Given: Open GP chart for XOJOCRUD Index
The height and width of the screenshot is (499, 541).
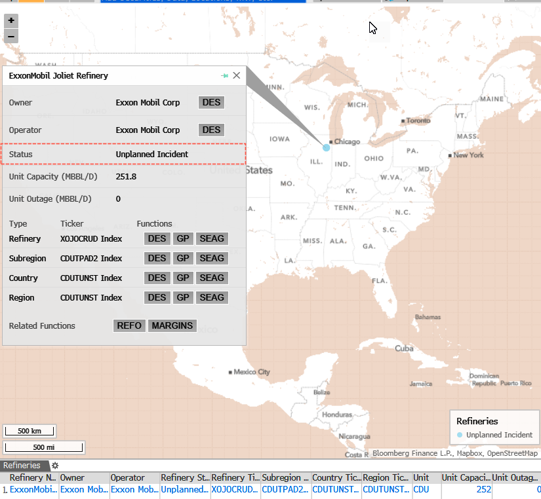Looking at the screenshot, I should (x=183, y=238).
